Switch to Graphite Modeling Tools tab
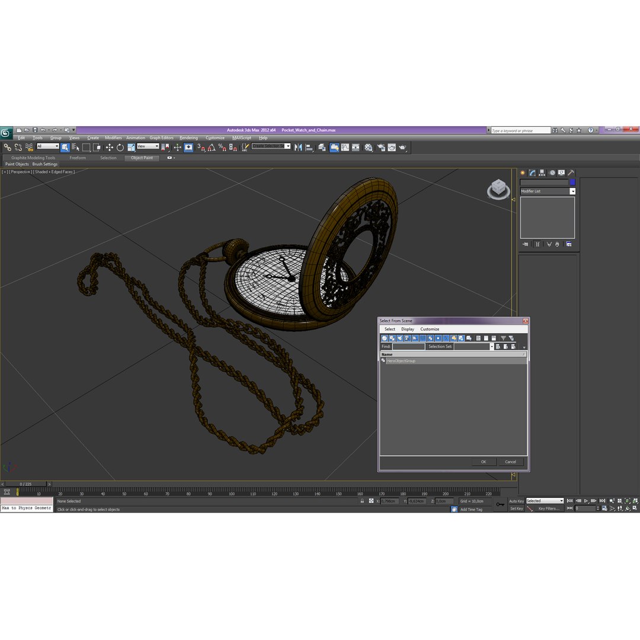The height and width of the screenshot is (640, 640). point(33,158)
